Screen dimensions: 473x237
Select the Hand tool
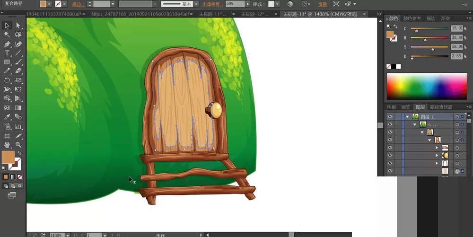pos(7,145)
